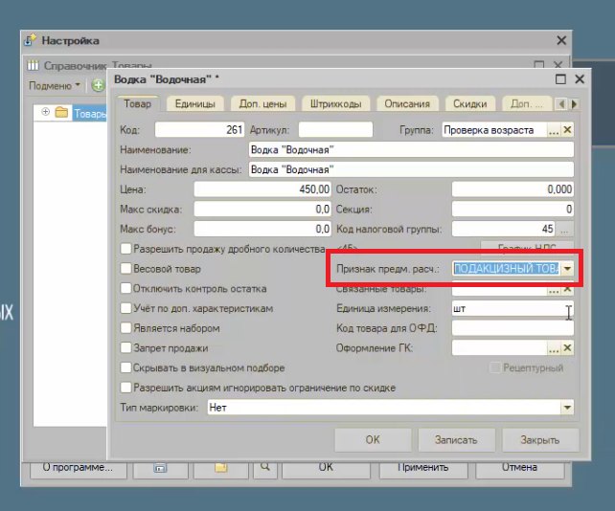Screen dimensions: 615x511
Task: Open the Тип маркировки dropdown arrow
Action: [567, 408]
